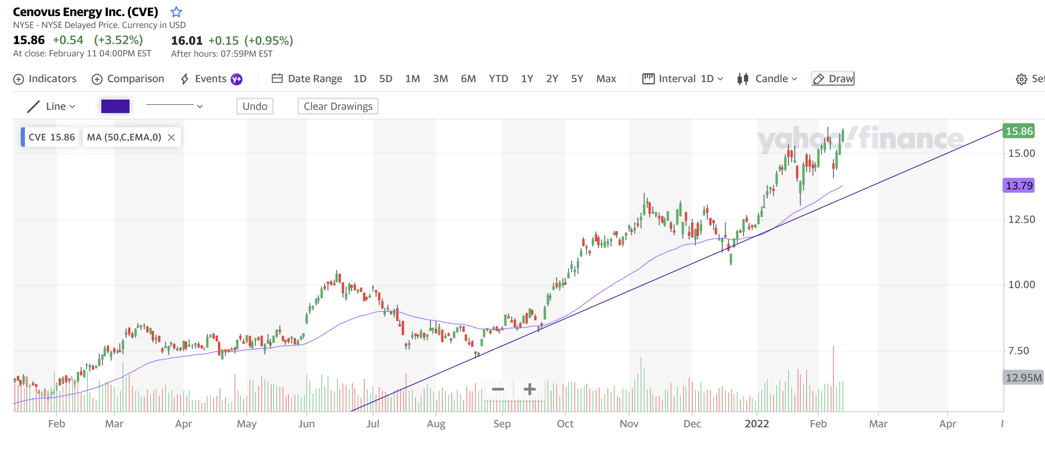The height and width of the screenshot is (450, 1045).
Task: Select the 3M date range
Action: [440, 79]
